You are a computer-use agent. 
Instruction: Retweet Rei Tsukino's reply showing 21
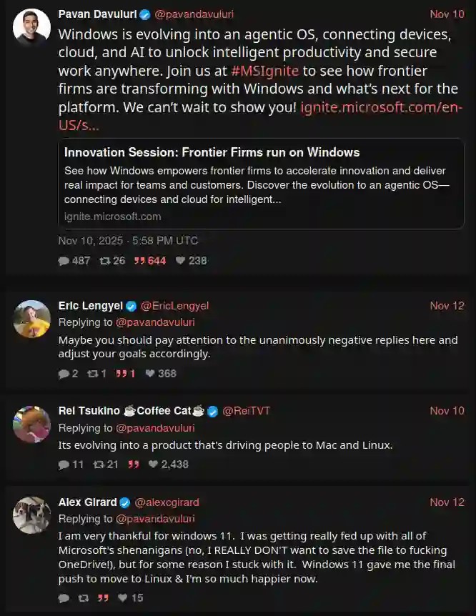tap(99, 465)
